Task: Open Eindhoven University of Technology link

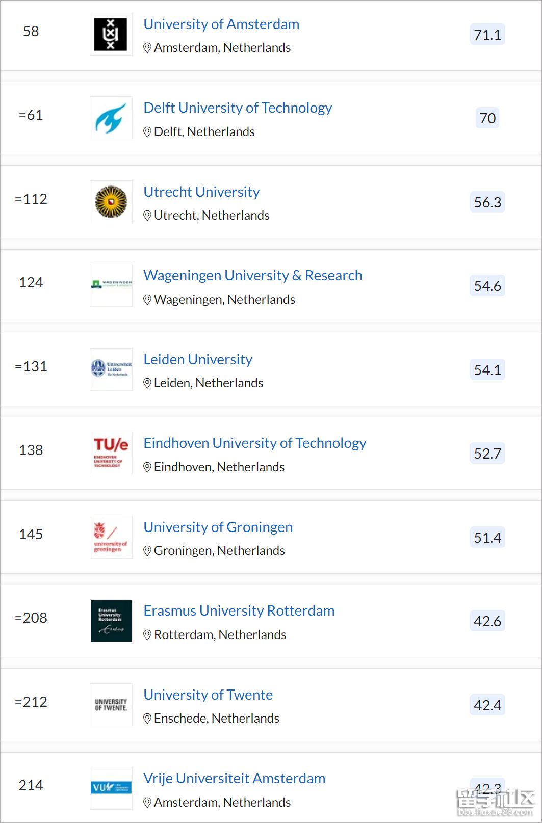Action: point(255,443)
